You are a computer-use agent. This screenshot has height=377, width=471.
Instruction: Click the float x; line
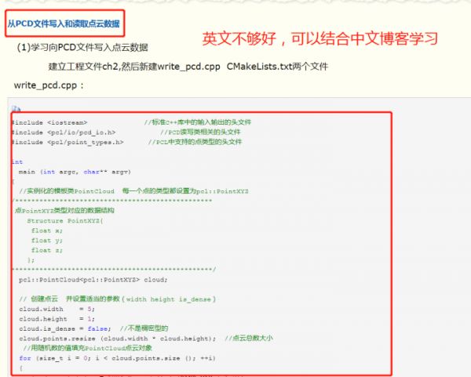(47, 230)
